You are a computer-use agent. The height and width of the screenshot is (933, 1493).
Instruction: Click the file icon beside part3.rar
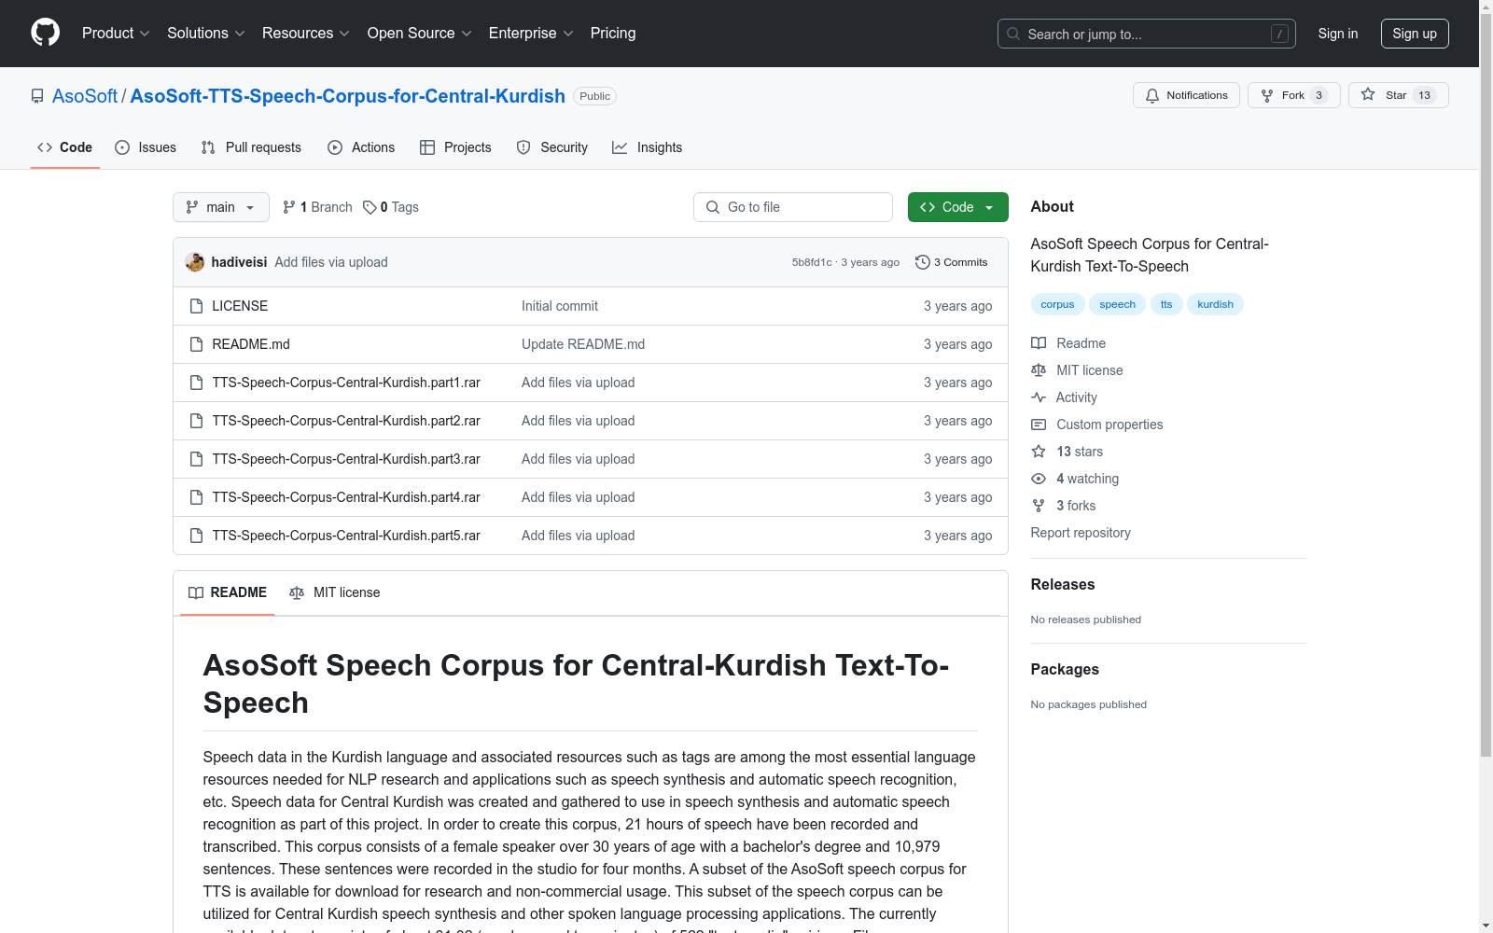coord(196,459)
